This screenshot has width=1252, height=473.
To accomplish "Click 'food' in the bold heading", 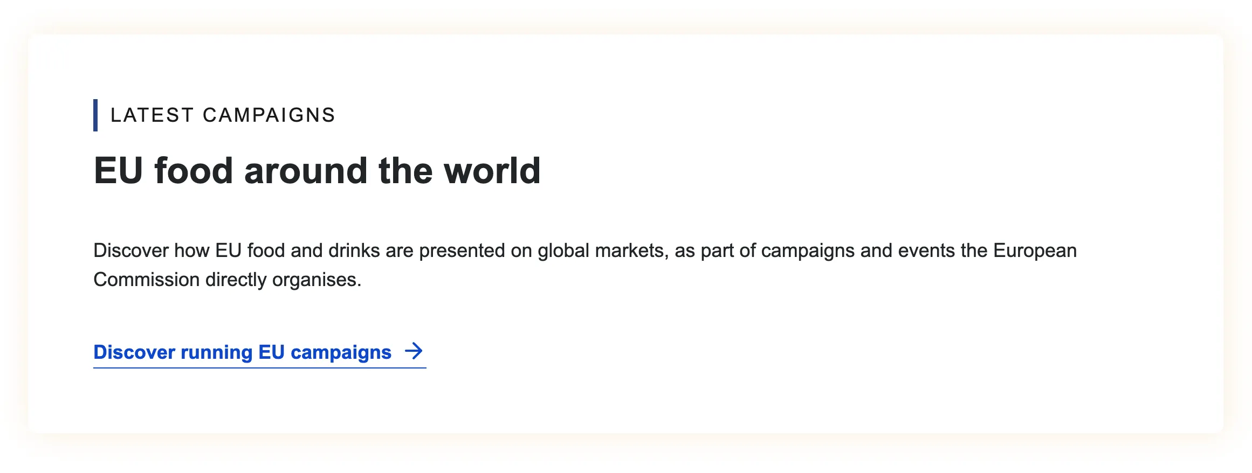I will pyautogui.click(x=193, y=171).
